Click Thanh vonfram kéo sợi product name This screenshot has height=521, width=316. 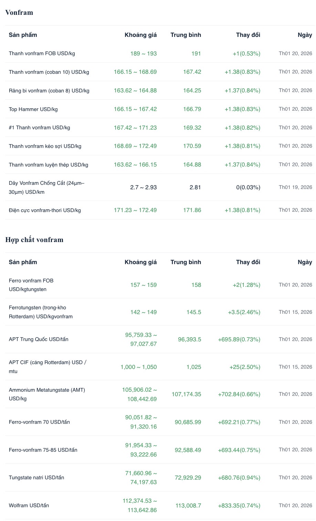tap(45, 146)
